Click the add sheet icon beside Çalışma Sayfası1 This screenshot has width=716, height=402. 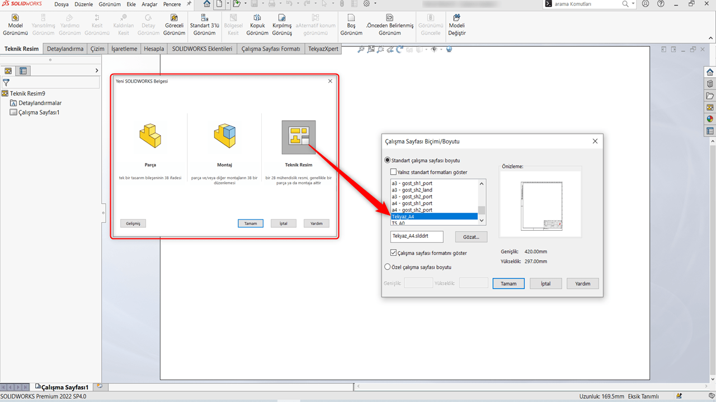[99, 386]
